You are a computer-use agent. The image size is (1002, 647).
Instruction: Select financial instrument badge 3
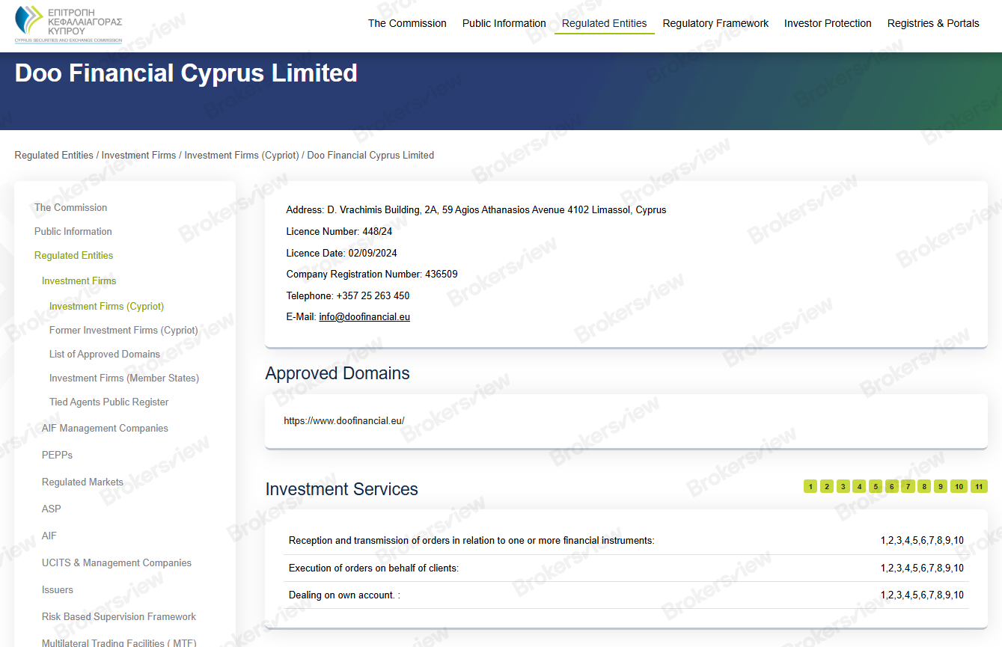pos(843,486)
